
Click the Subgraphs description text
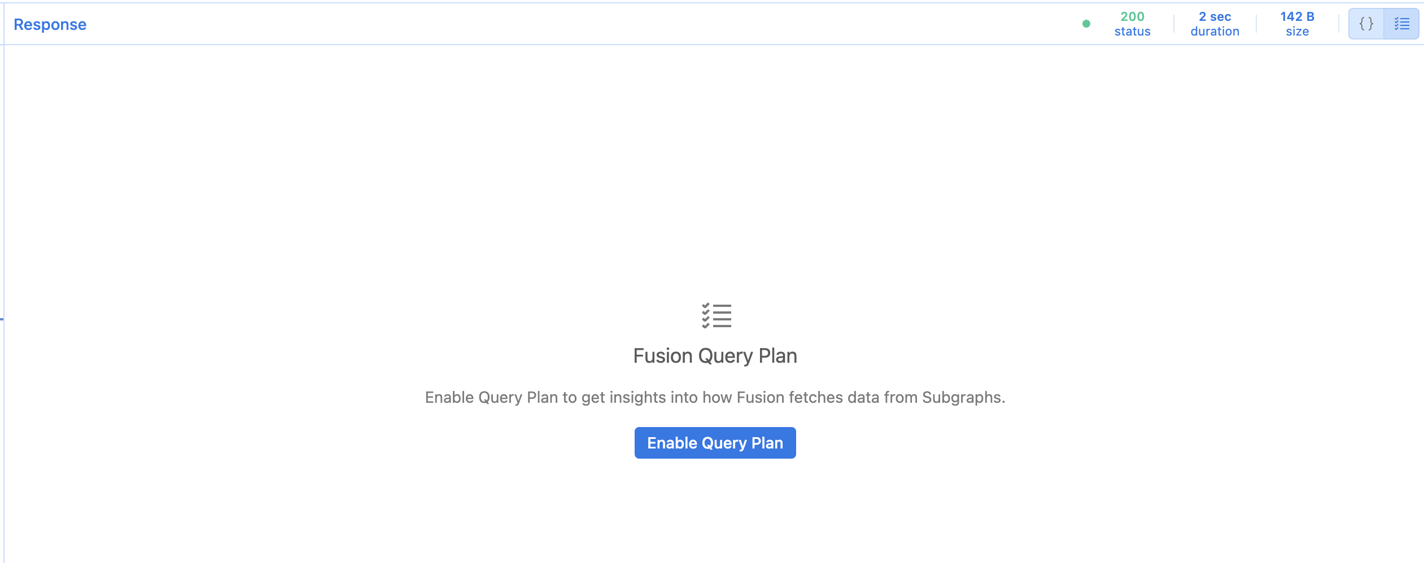[x=715, y=397]
